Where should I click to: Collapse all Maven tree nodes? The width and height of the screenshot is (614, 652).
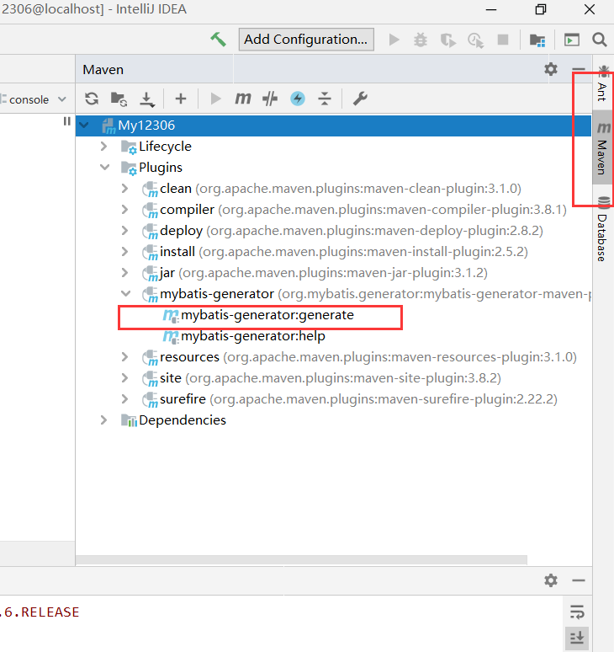tap(324, 99)
